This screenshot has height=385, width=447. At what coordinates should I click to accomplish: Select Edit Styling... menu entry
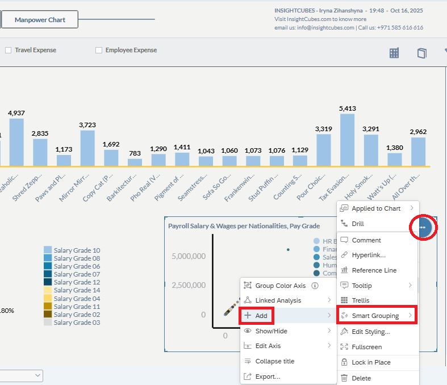click(x=370, y=332)
